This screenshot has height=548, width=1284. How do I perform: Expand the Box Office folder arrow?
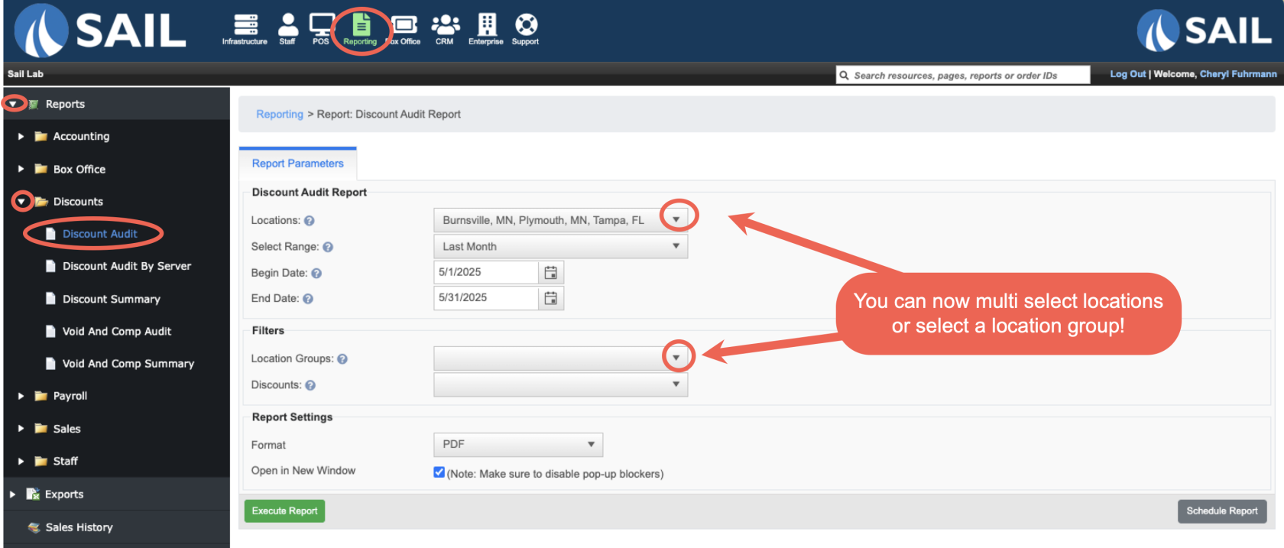click(21, 169)
